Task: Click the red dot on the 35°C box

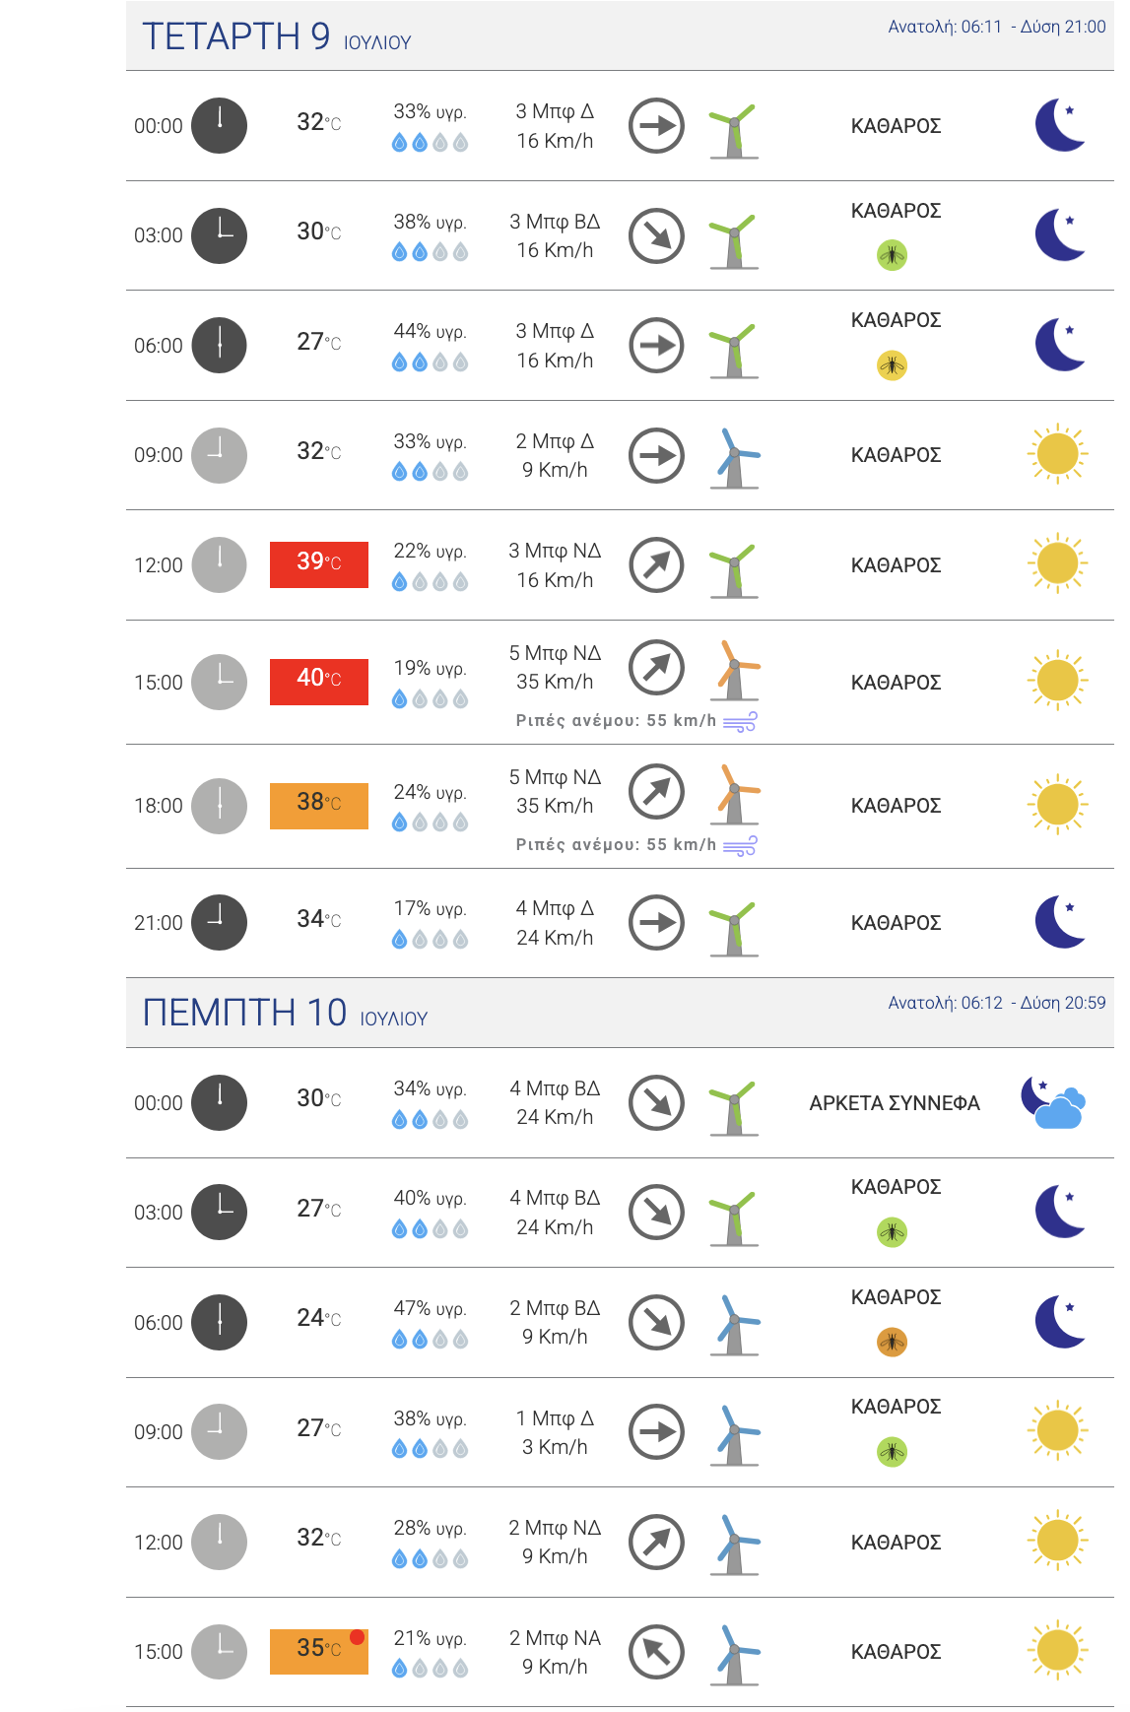Action: tap(357, 1637)
